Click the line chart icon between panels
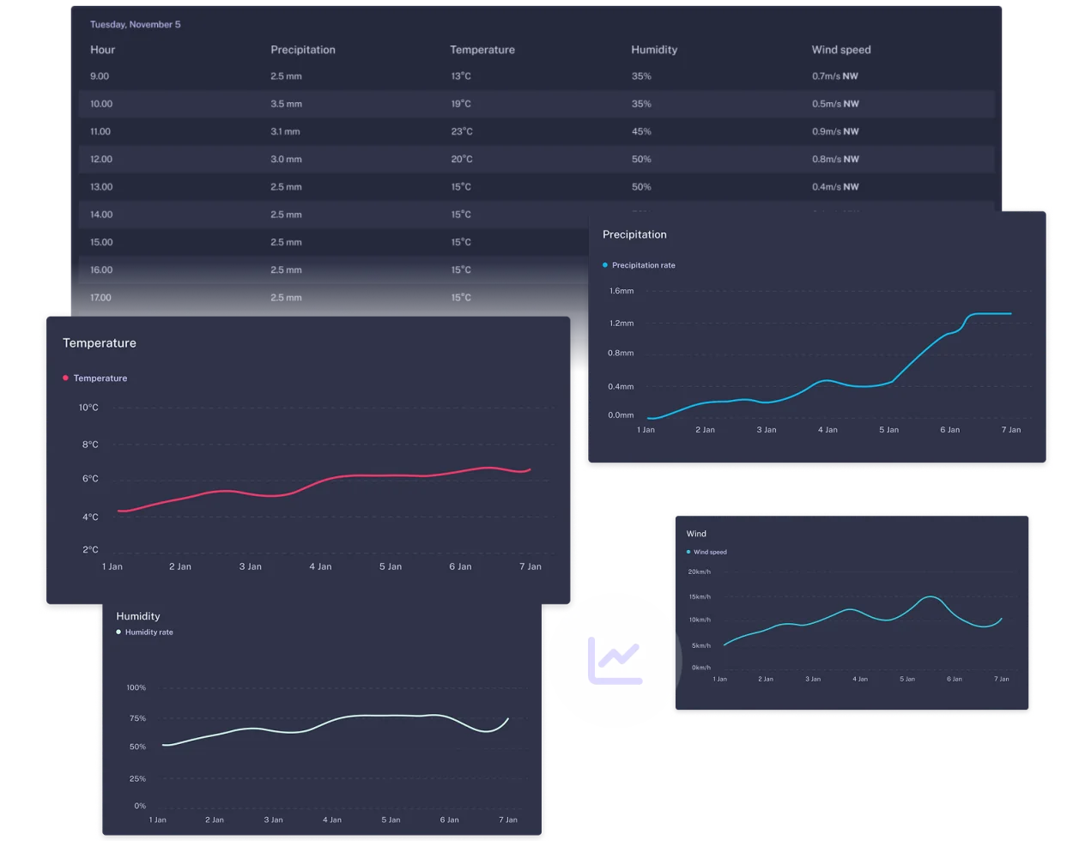The width and height of the screenshot is (1073, 841). (615, 660)
